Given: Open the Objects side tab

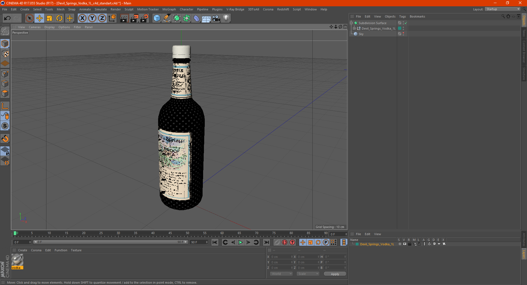Looking at the screenshot, I should point(524,20).
